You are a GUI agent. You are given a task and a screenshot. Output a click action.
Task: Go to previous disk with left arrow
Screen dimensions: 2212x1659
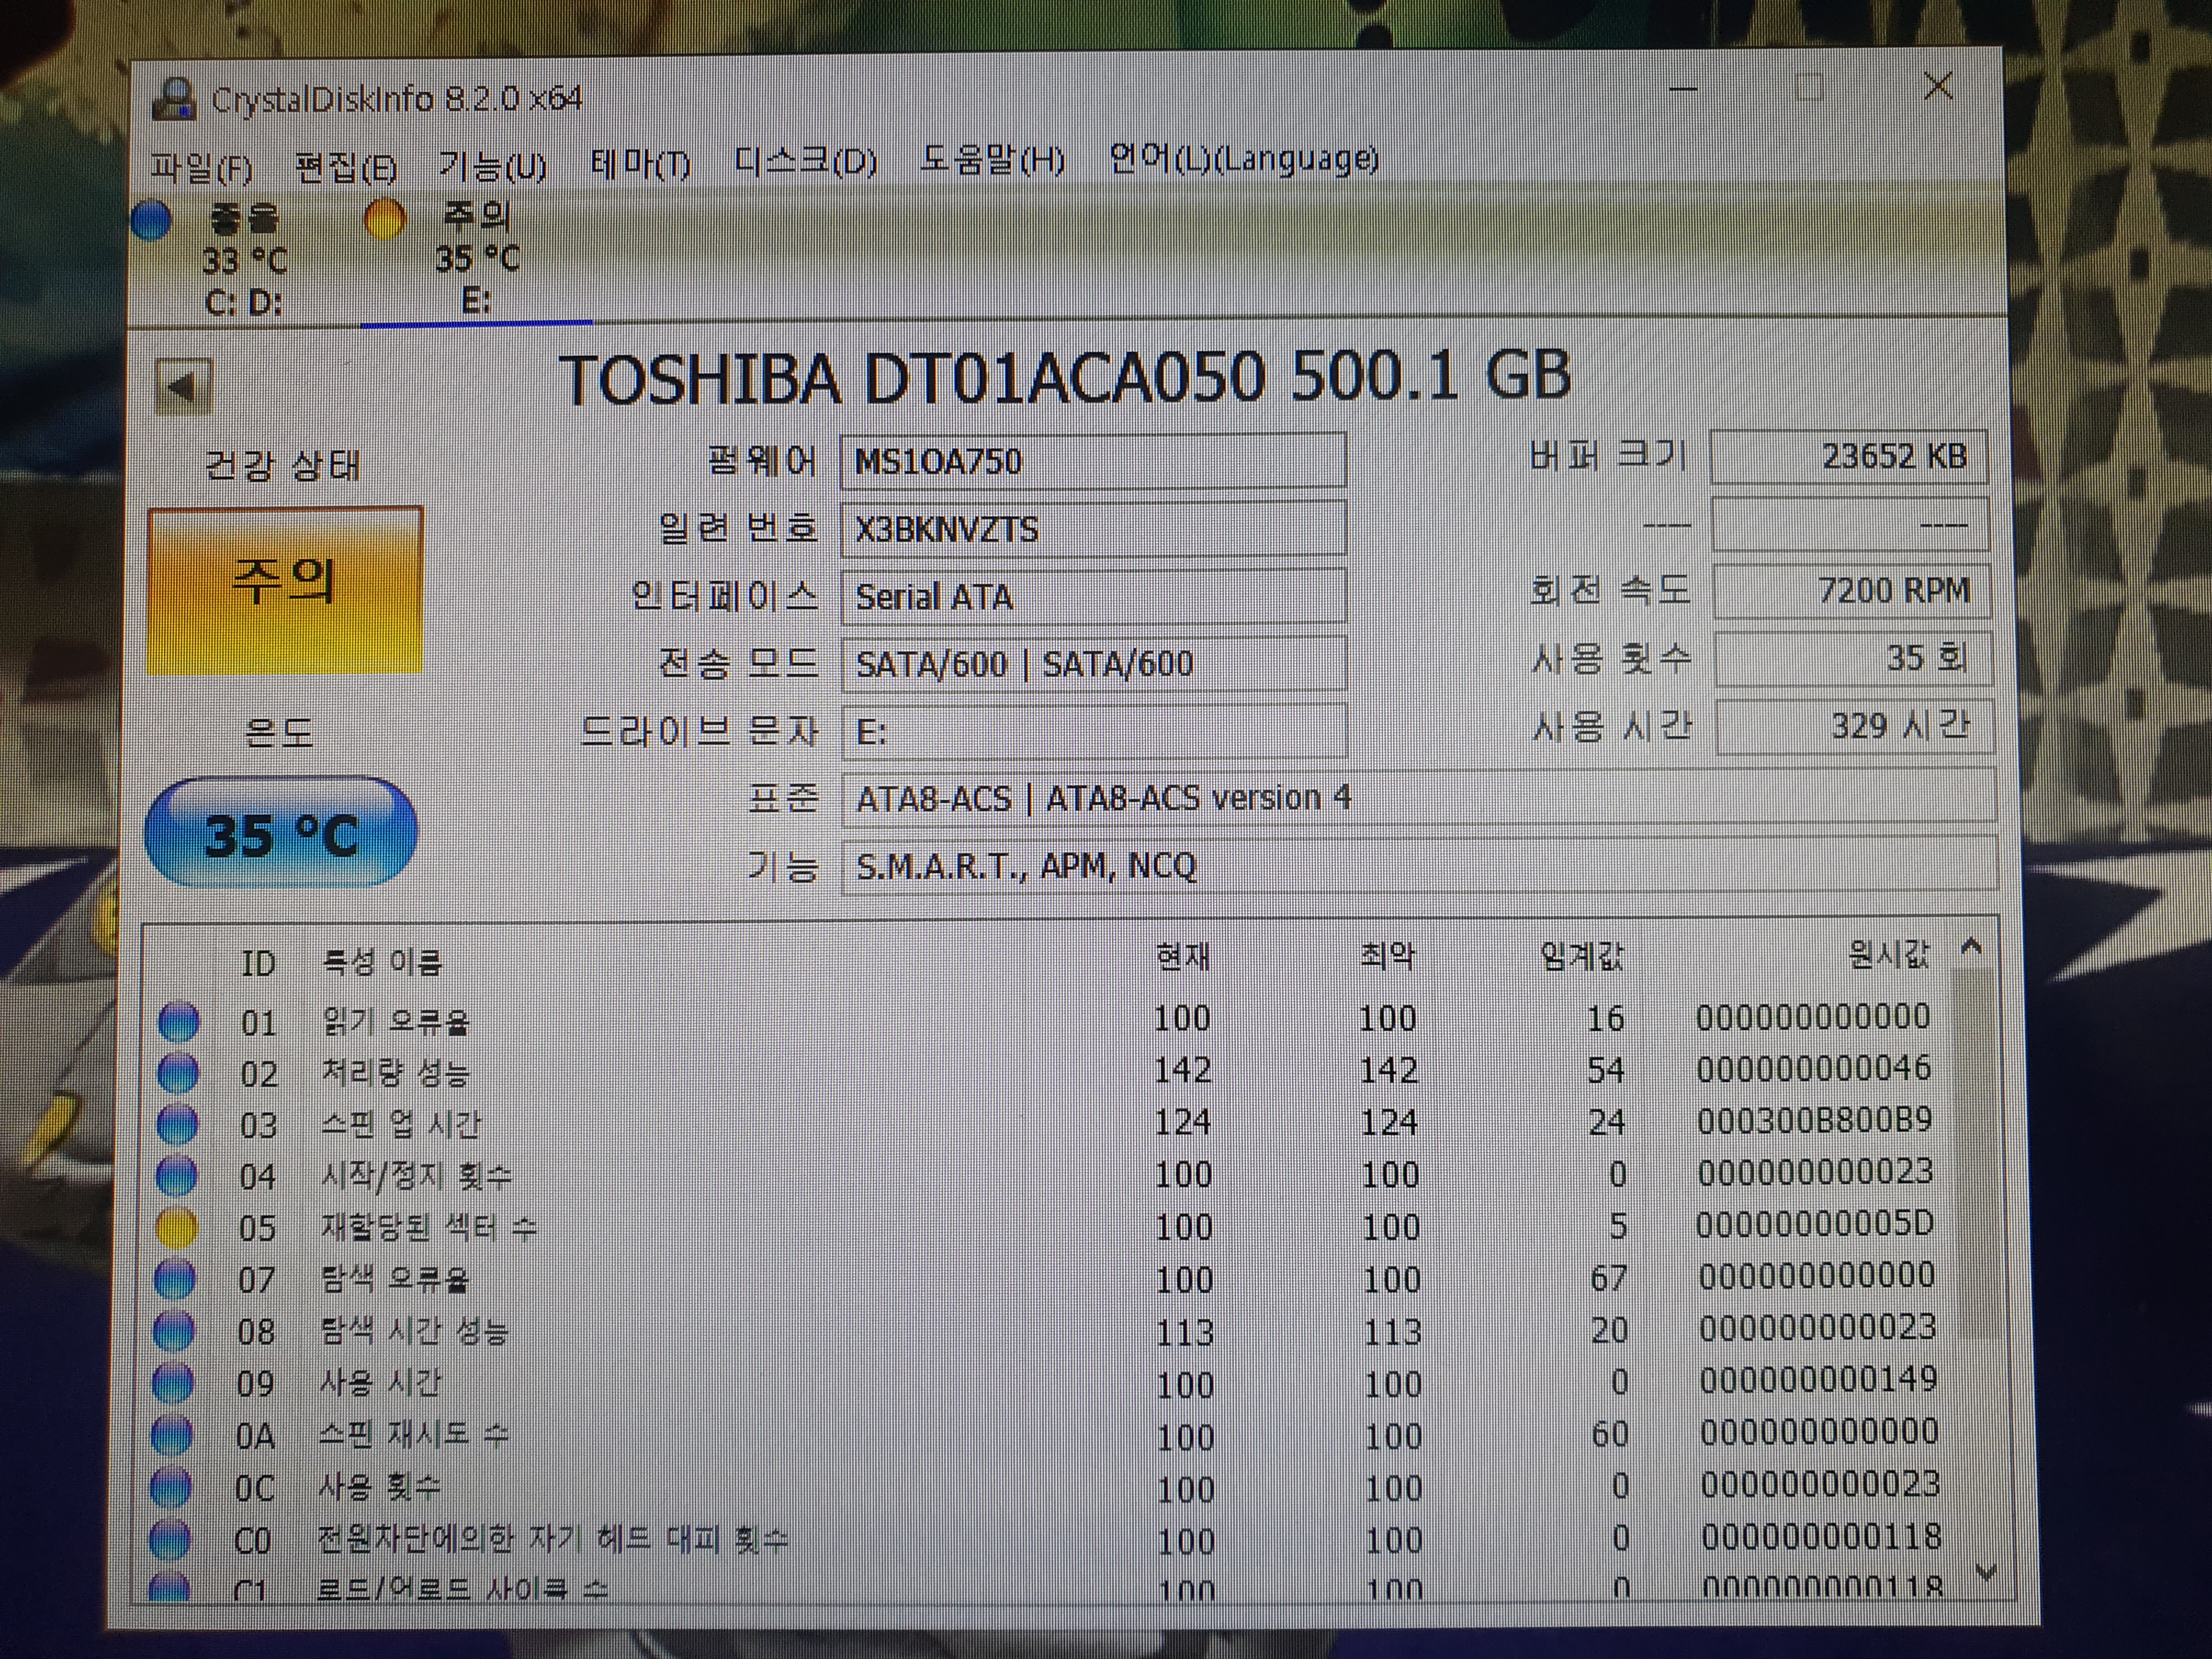tap(184, 387)
